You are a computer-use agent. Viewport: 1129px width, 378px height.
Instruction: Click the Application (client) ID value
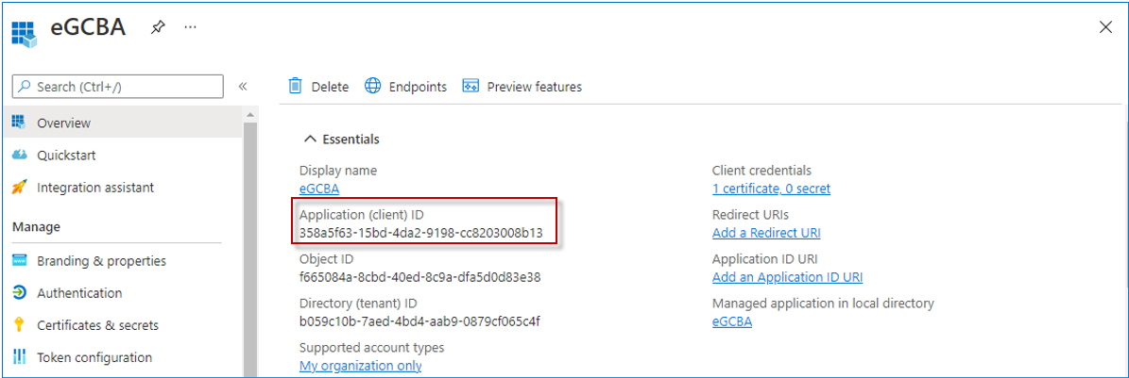tap(420, 233)
